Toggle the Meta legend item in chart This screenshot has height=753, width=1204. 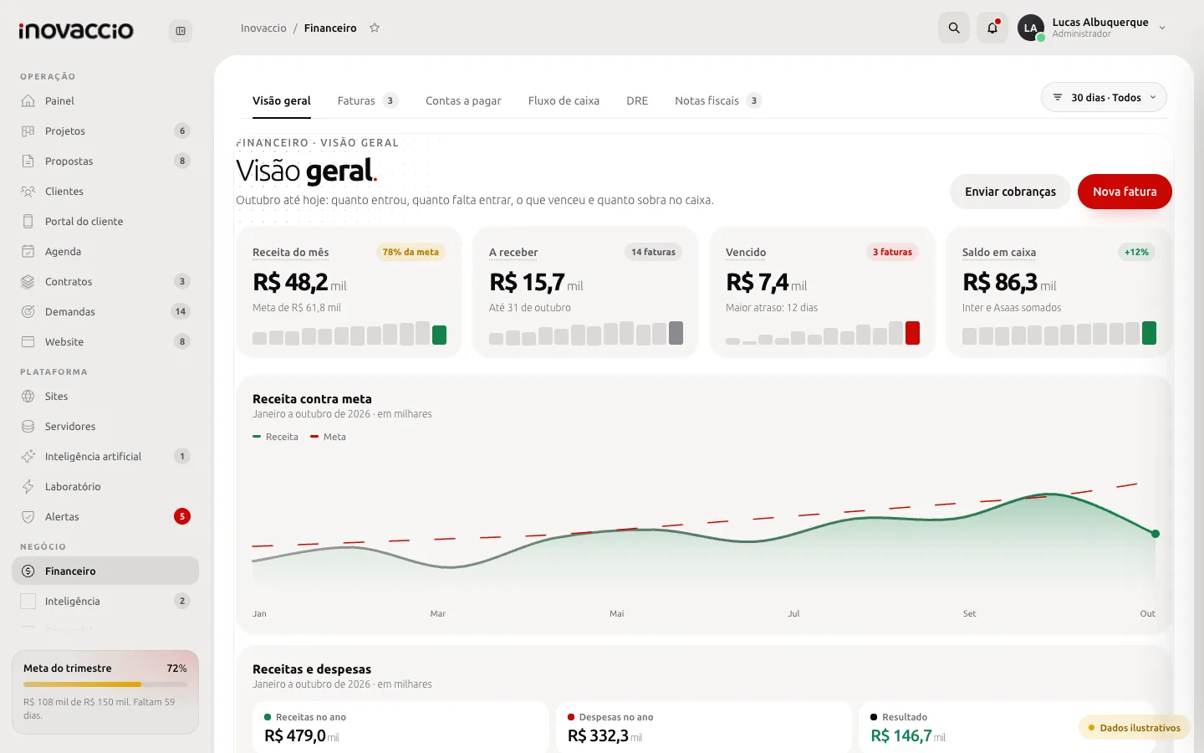pos(328,437)
